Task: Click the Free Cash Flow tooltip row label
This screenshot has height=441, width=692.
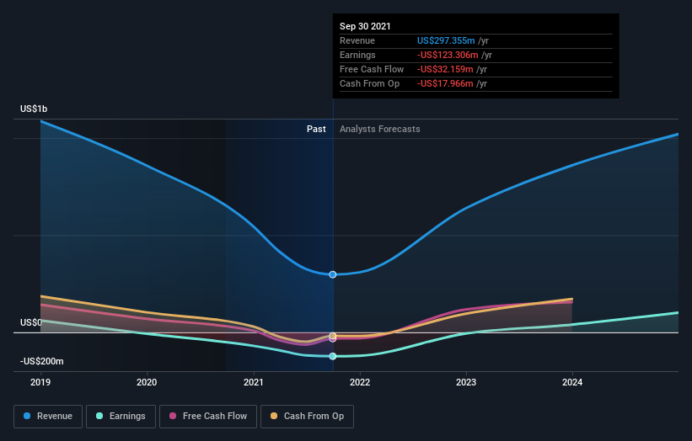Action: 372,69
